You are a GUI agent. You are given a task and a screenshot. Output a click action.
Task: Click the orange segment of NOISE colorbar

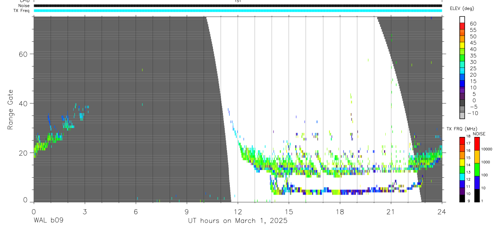[x=477, y=157]
